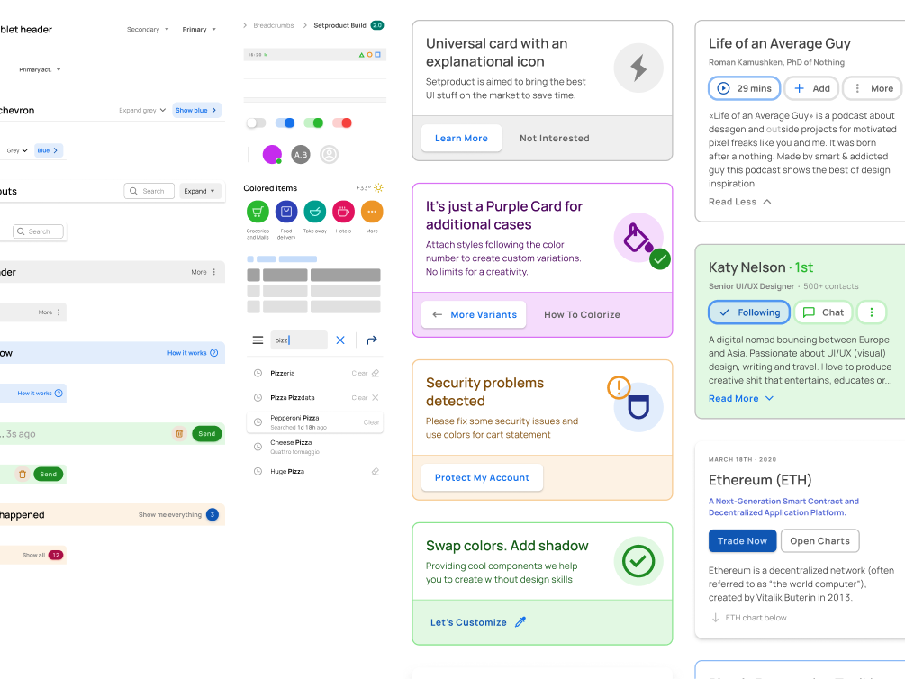Remove Pizza Pizzdata with its X icon
This screenshot has height=679, width=905.
pyautogui.click(x=376, y=397)
